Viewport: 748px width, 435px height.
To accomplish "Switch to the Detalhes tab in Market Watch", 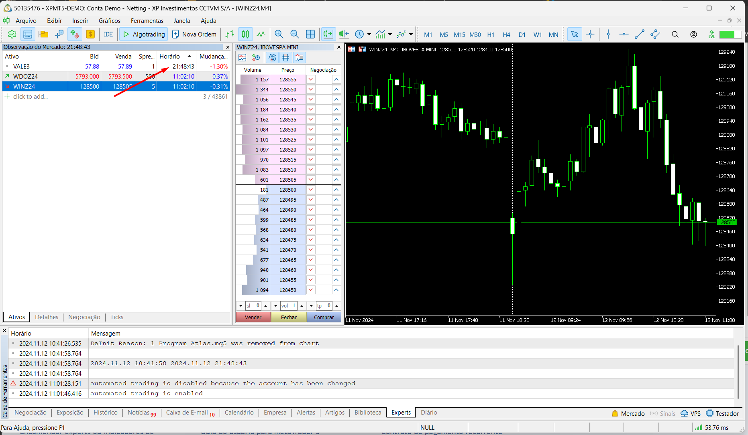I will click(x=47, y=317).
